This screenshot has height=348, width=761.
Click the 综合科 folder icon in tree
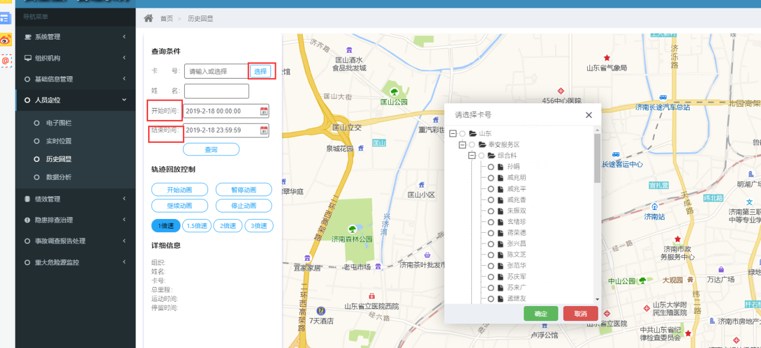click(x=492, y=155)
